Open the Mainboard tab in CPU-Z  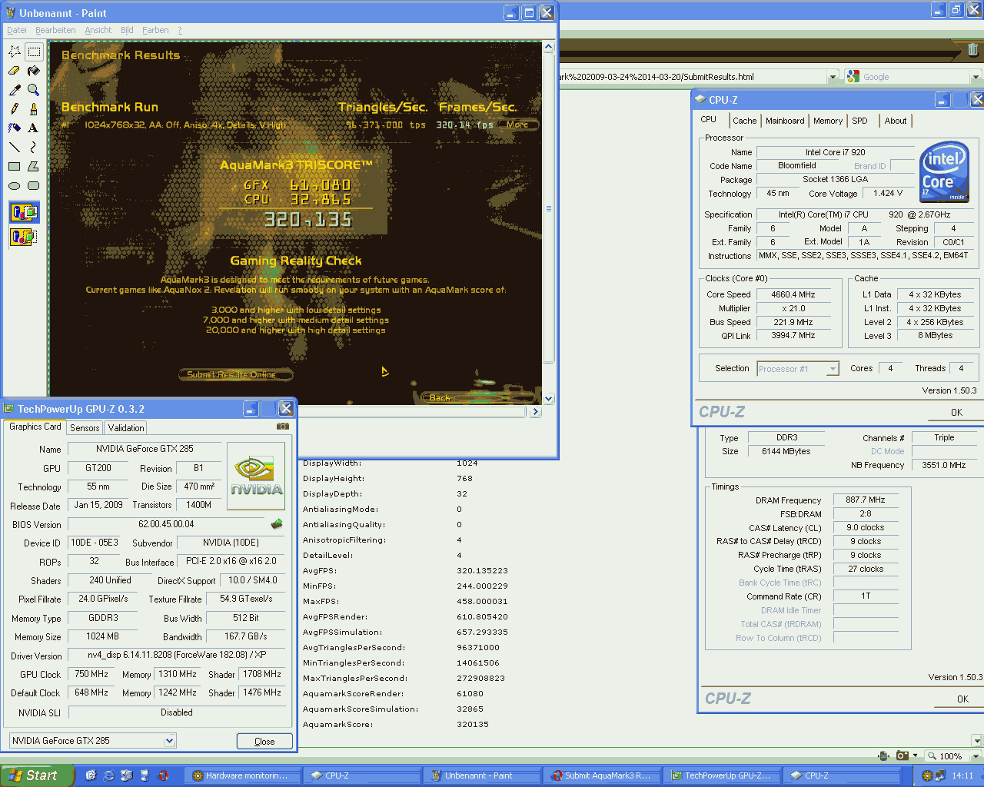pos(785,121)
